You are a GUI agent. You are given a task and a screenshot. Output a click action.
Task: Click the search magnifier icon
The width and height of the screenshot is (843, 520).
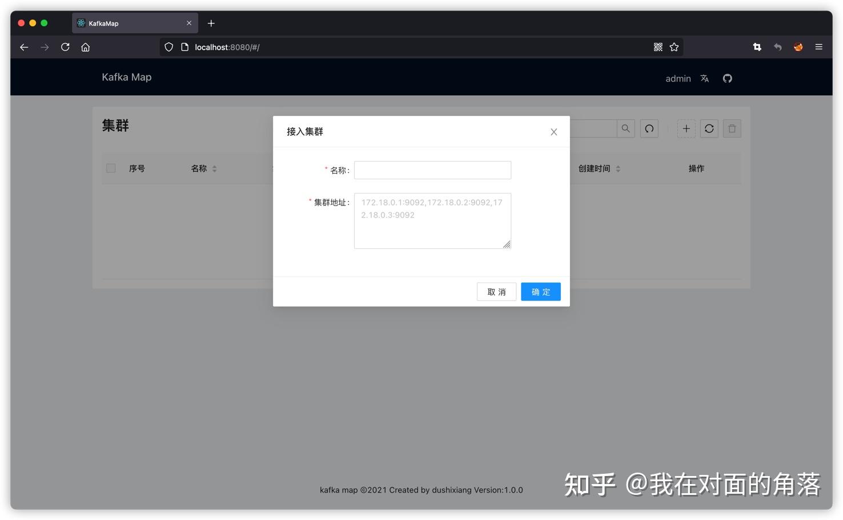(x=626, y=128)
